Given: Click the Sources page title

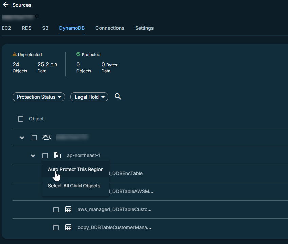Looking at the screenshot, I should pos(22,5).
